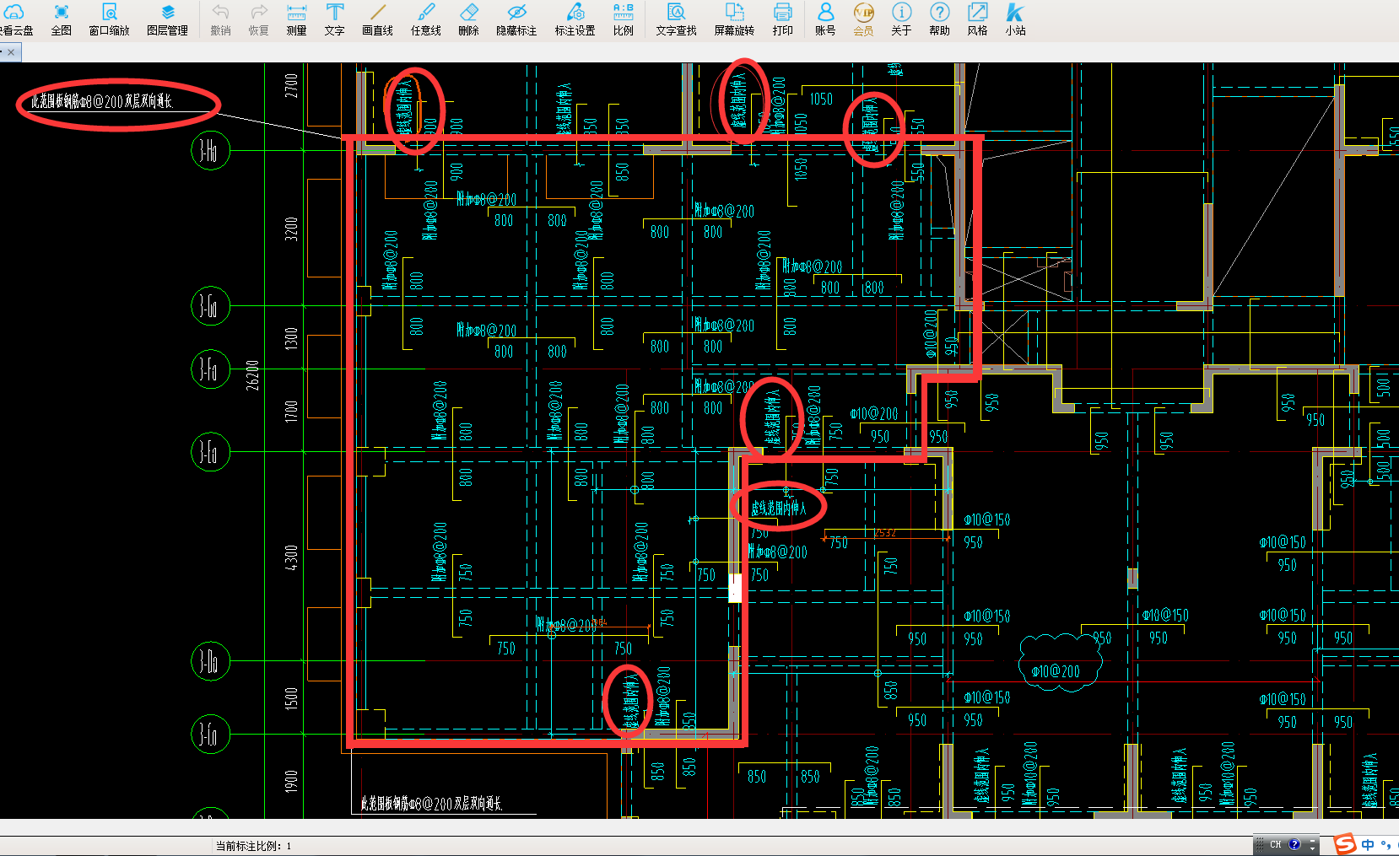Select the 测量 measure tool
This screenshot has width=1399, height=856.
tap(296, 19)
